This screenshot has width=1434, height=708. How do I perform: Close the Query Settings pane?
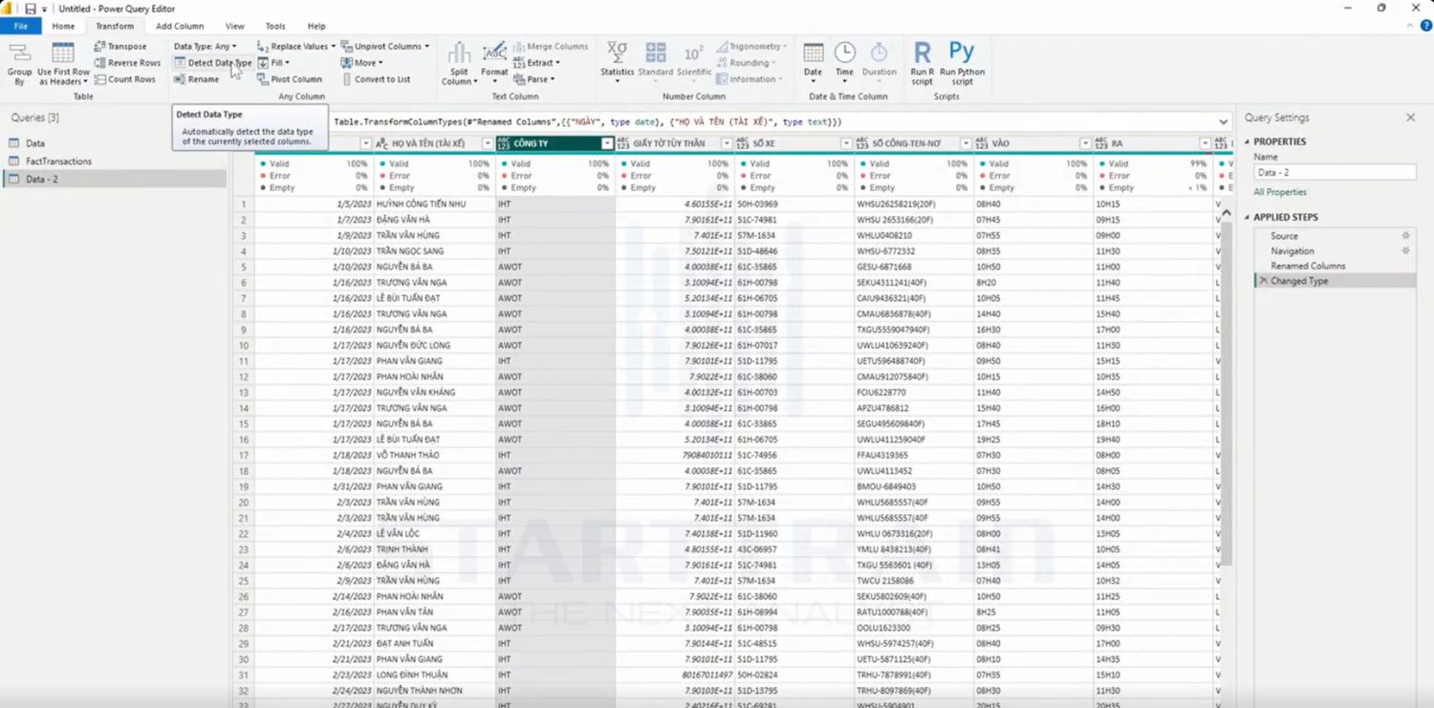[1410, 118]
